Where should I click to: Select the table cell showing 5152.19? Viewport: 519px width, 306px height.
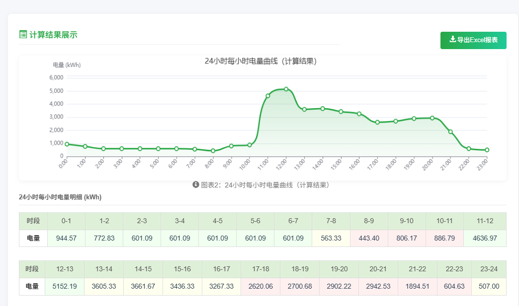click(x=65, y=287)
